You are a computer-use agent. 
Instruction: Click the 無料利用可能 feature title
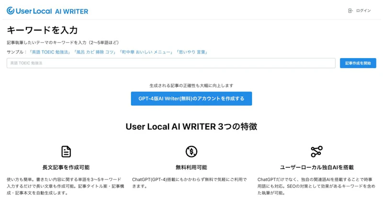click(191, 167)
